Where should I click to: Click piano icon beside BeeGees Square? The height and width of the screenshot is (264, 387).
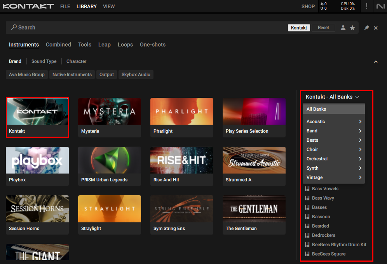pos(307,254)
